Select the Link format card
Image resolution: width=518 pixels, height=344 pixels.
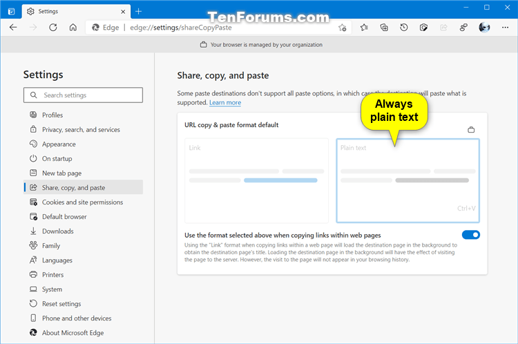click(x=257, y=181)
